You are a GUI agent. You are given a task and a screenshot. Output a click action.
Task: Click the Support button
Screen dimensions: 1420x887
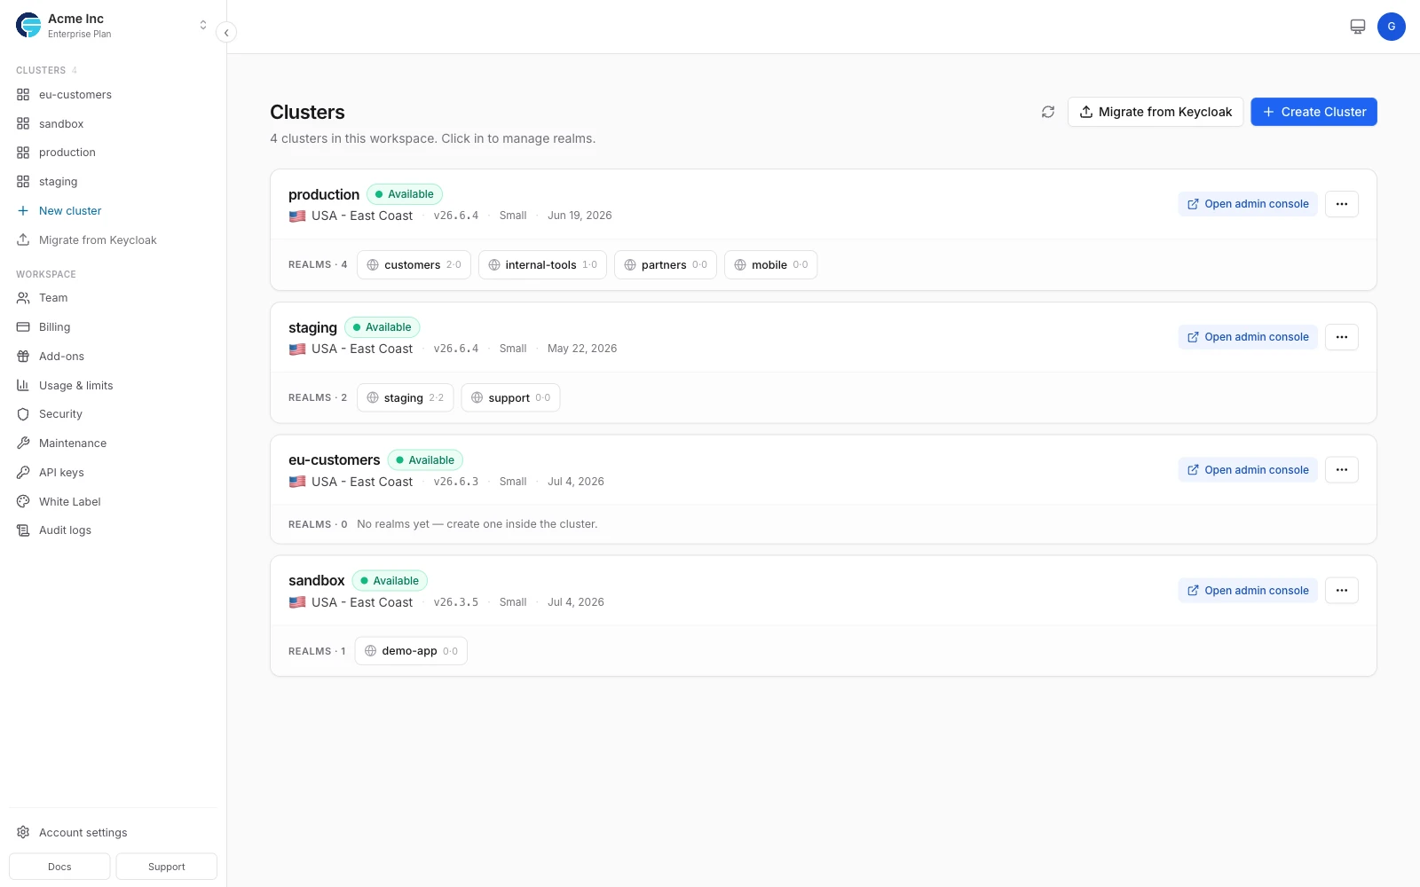(x=167, y=867)
